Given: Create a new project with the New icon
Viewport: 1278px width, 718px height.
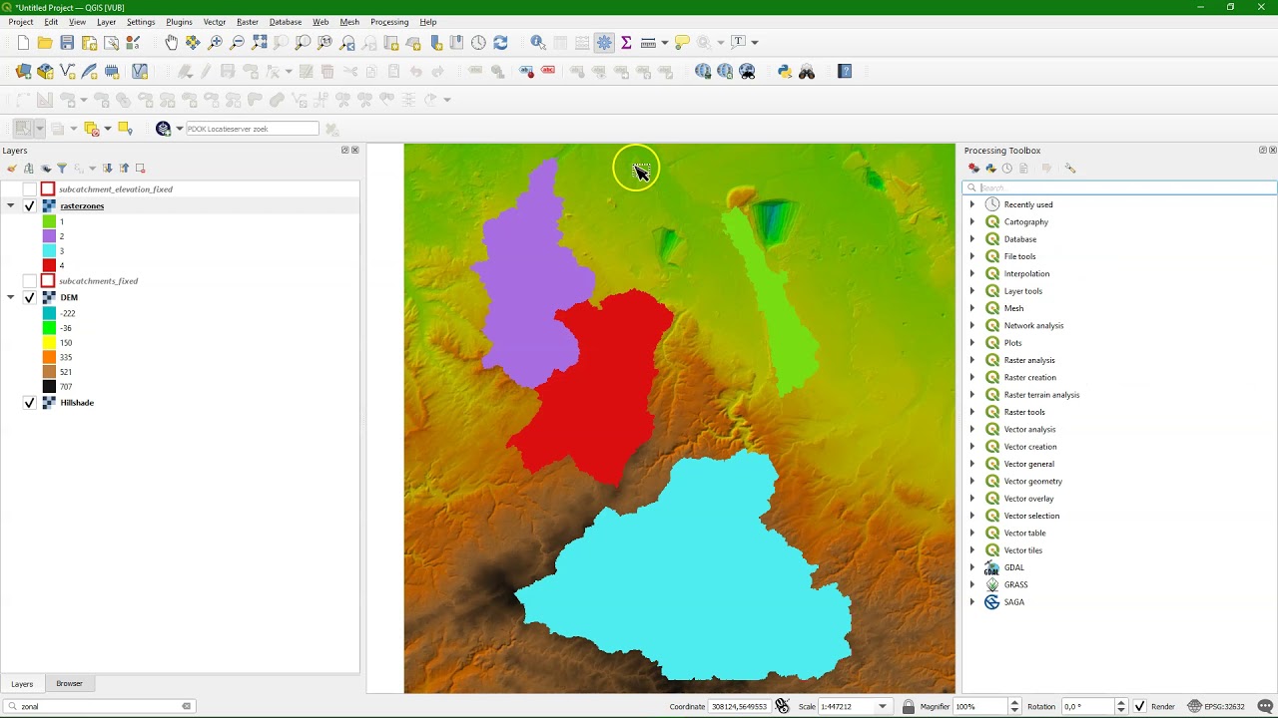Looking at the screenshot, I should 23,43.
